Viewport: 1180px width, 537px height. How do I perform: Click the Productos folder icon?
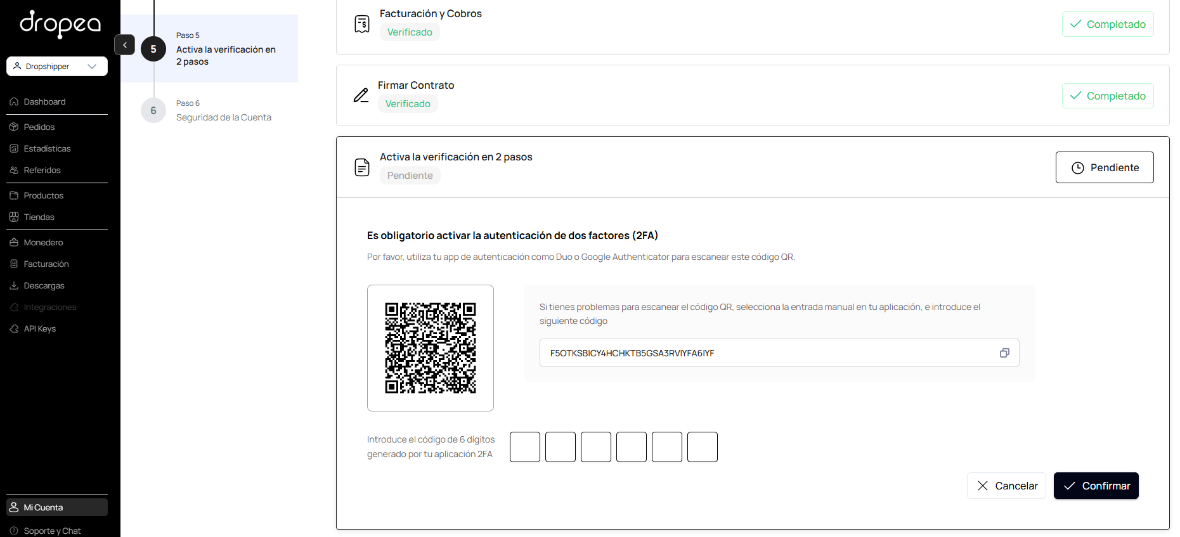pyautogui.click(x=14, y=195)
